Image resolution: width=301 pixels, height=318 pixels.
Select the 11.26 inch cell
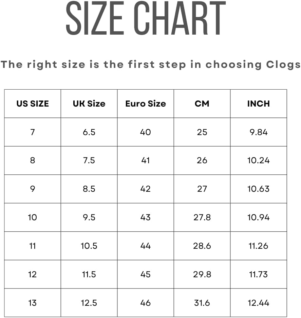pyautogui.click(x=259, y=246)
